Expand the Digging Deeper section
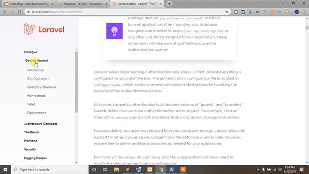Viewport: 309px width, 174px height. 35,158
